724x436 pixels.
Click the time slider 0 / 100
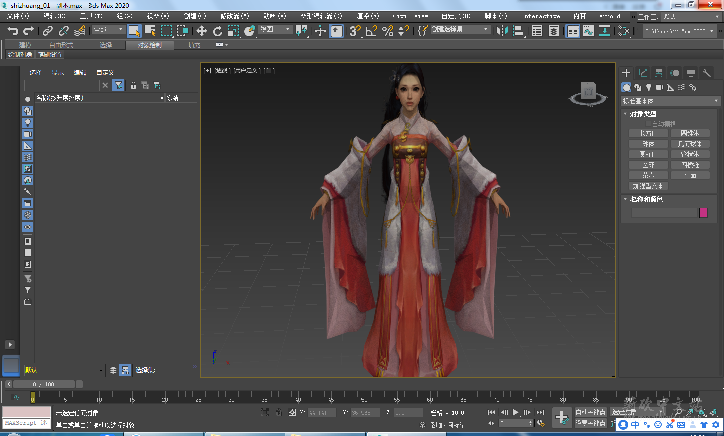coord(44,384)
